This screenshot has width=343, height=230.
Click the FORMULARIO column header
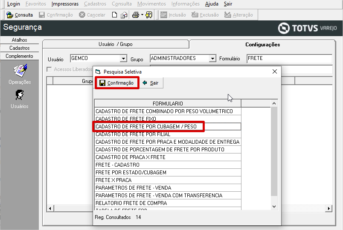(x=168, y=103)
